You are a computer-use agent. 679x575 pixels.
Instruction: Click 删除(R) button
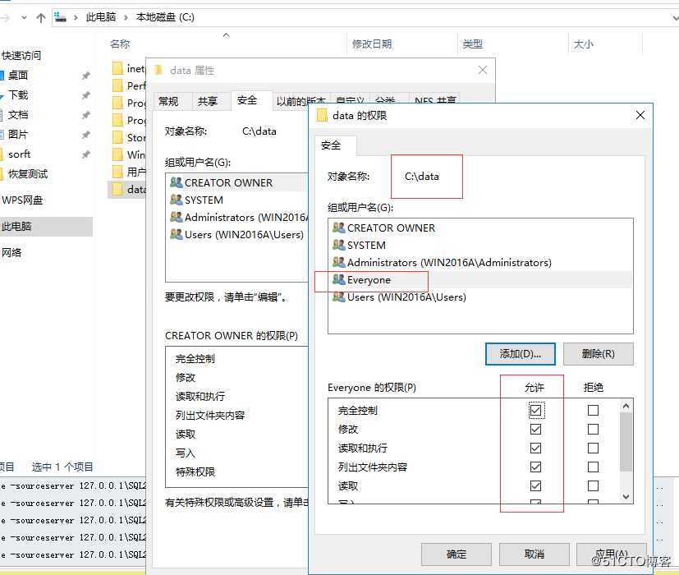click(599, 354)
